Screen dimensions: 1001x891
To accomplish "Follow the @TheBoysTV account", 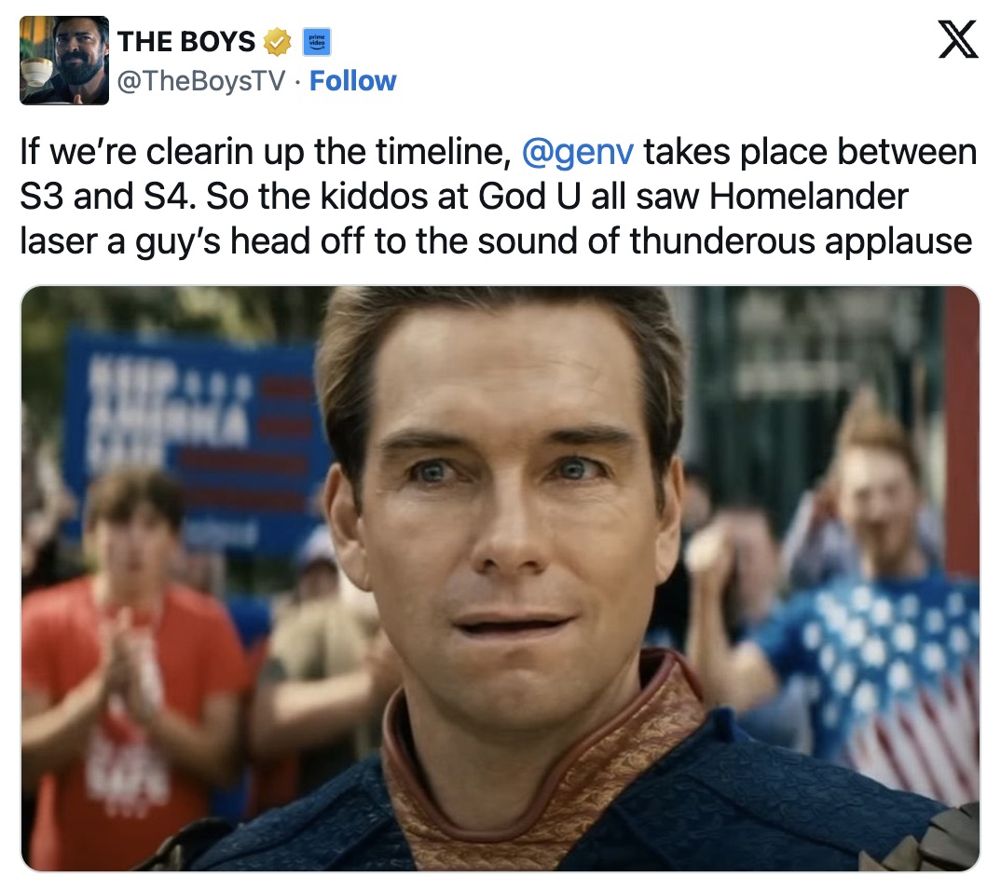I will (x=352, y=81).
